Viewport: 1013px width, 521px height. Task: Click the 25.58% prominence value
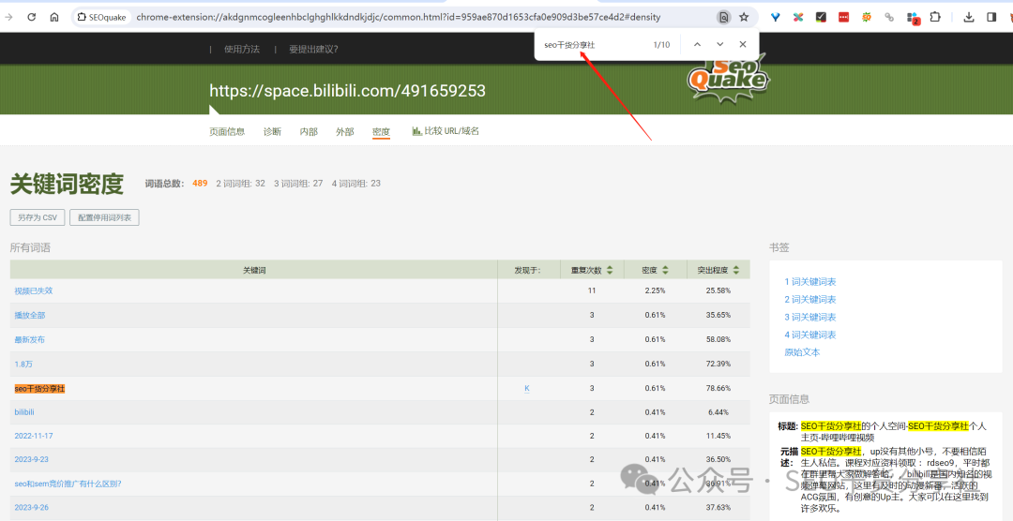click(718, 291)
